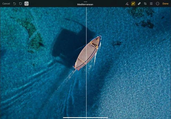171x119 pixels.
Task: Open the Crop tool
Action: point(145,4)
